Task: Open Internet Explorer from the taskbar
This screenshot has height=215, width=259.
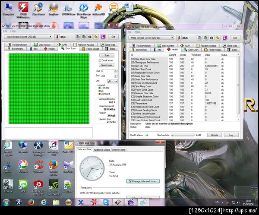Action: pyautogui.click(x=44, y=202)
